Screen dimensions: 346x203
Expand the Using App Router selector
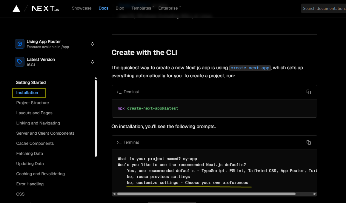[x=93, y=44]
